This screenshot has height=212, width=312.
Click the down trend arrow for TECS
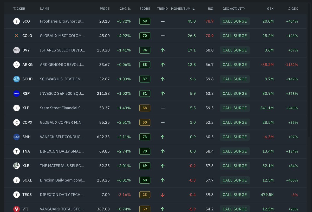(x=162, y=195)
